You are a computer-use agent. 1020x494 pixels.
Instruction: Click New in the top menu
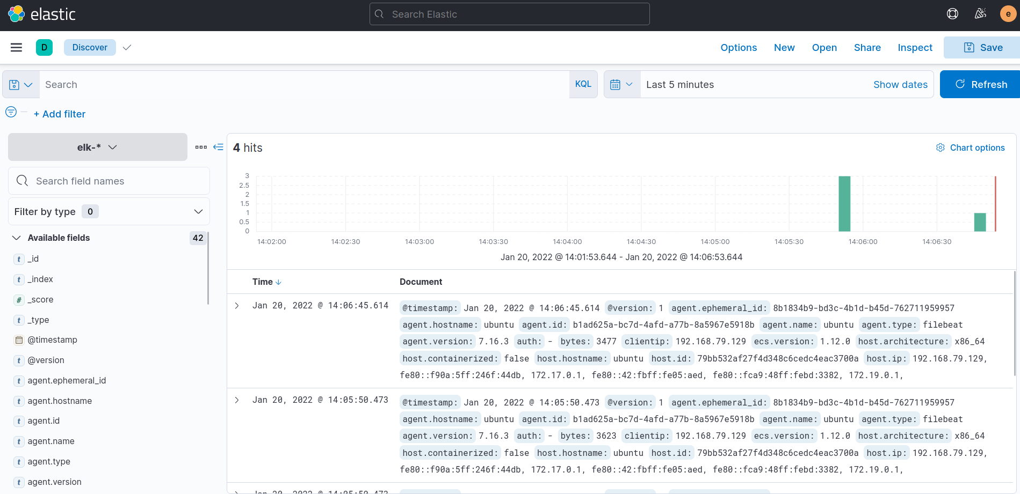click(x=784, y=48)
